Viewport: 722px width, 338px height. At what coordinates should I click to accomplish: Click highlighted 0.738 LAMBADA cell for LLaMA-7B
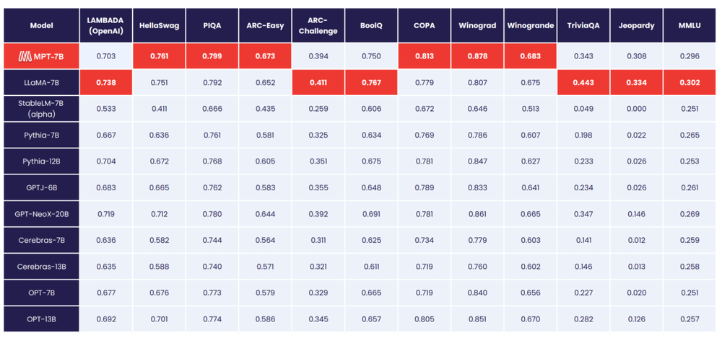pyautogui.click(x=106, y=83)
